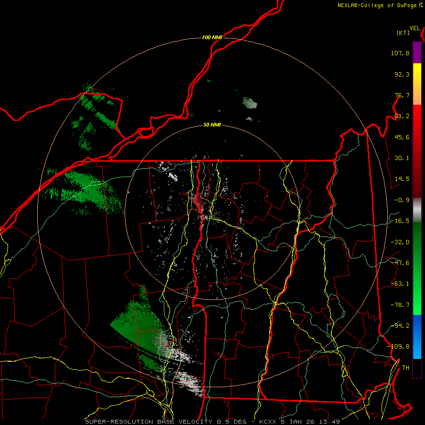Click the Super-Resolution Base Velocity KCXX caption
This screenshot has height=425, width=425.
[x=212, y=422]
